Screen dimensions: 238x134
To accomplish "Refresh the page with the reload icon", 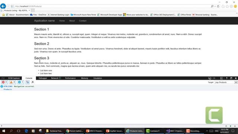I will (218, 6).
